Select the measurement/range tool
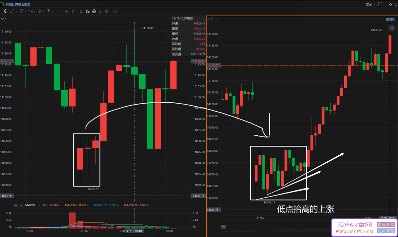Screen dimensions: 398x237 click(39, 11)
